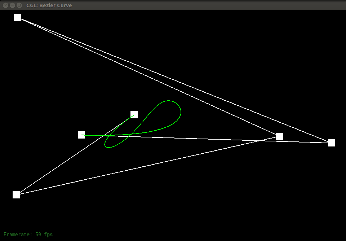Select the top-left control point square
The width and height of the screenshot is (346, 241).
[x=17, y=17]
